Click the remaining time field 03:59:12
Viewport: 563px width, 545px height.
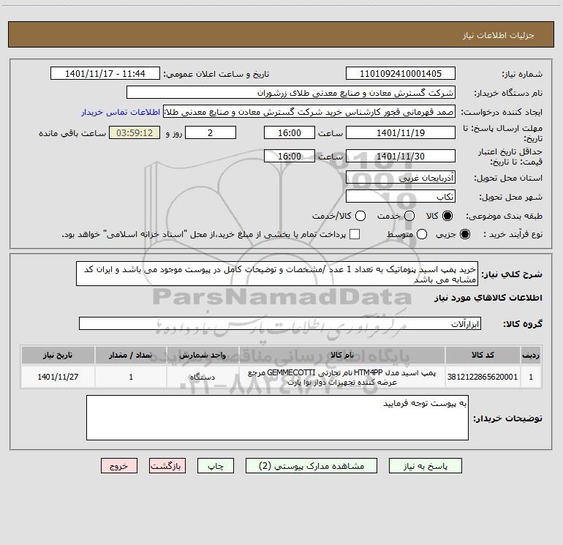click(x=135, y=132)
